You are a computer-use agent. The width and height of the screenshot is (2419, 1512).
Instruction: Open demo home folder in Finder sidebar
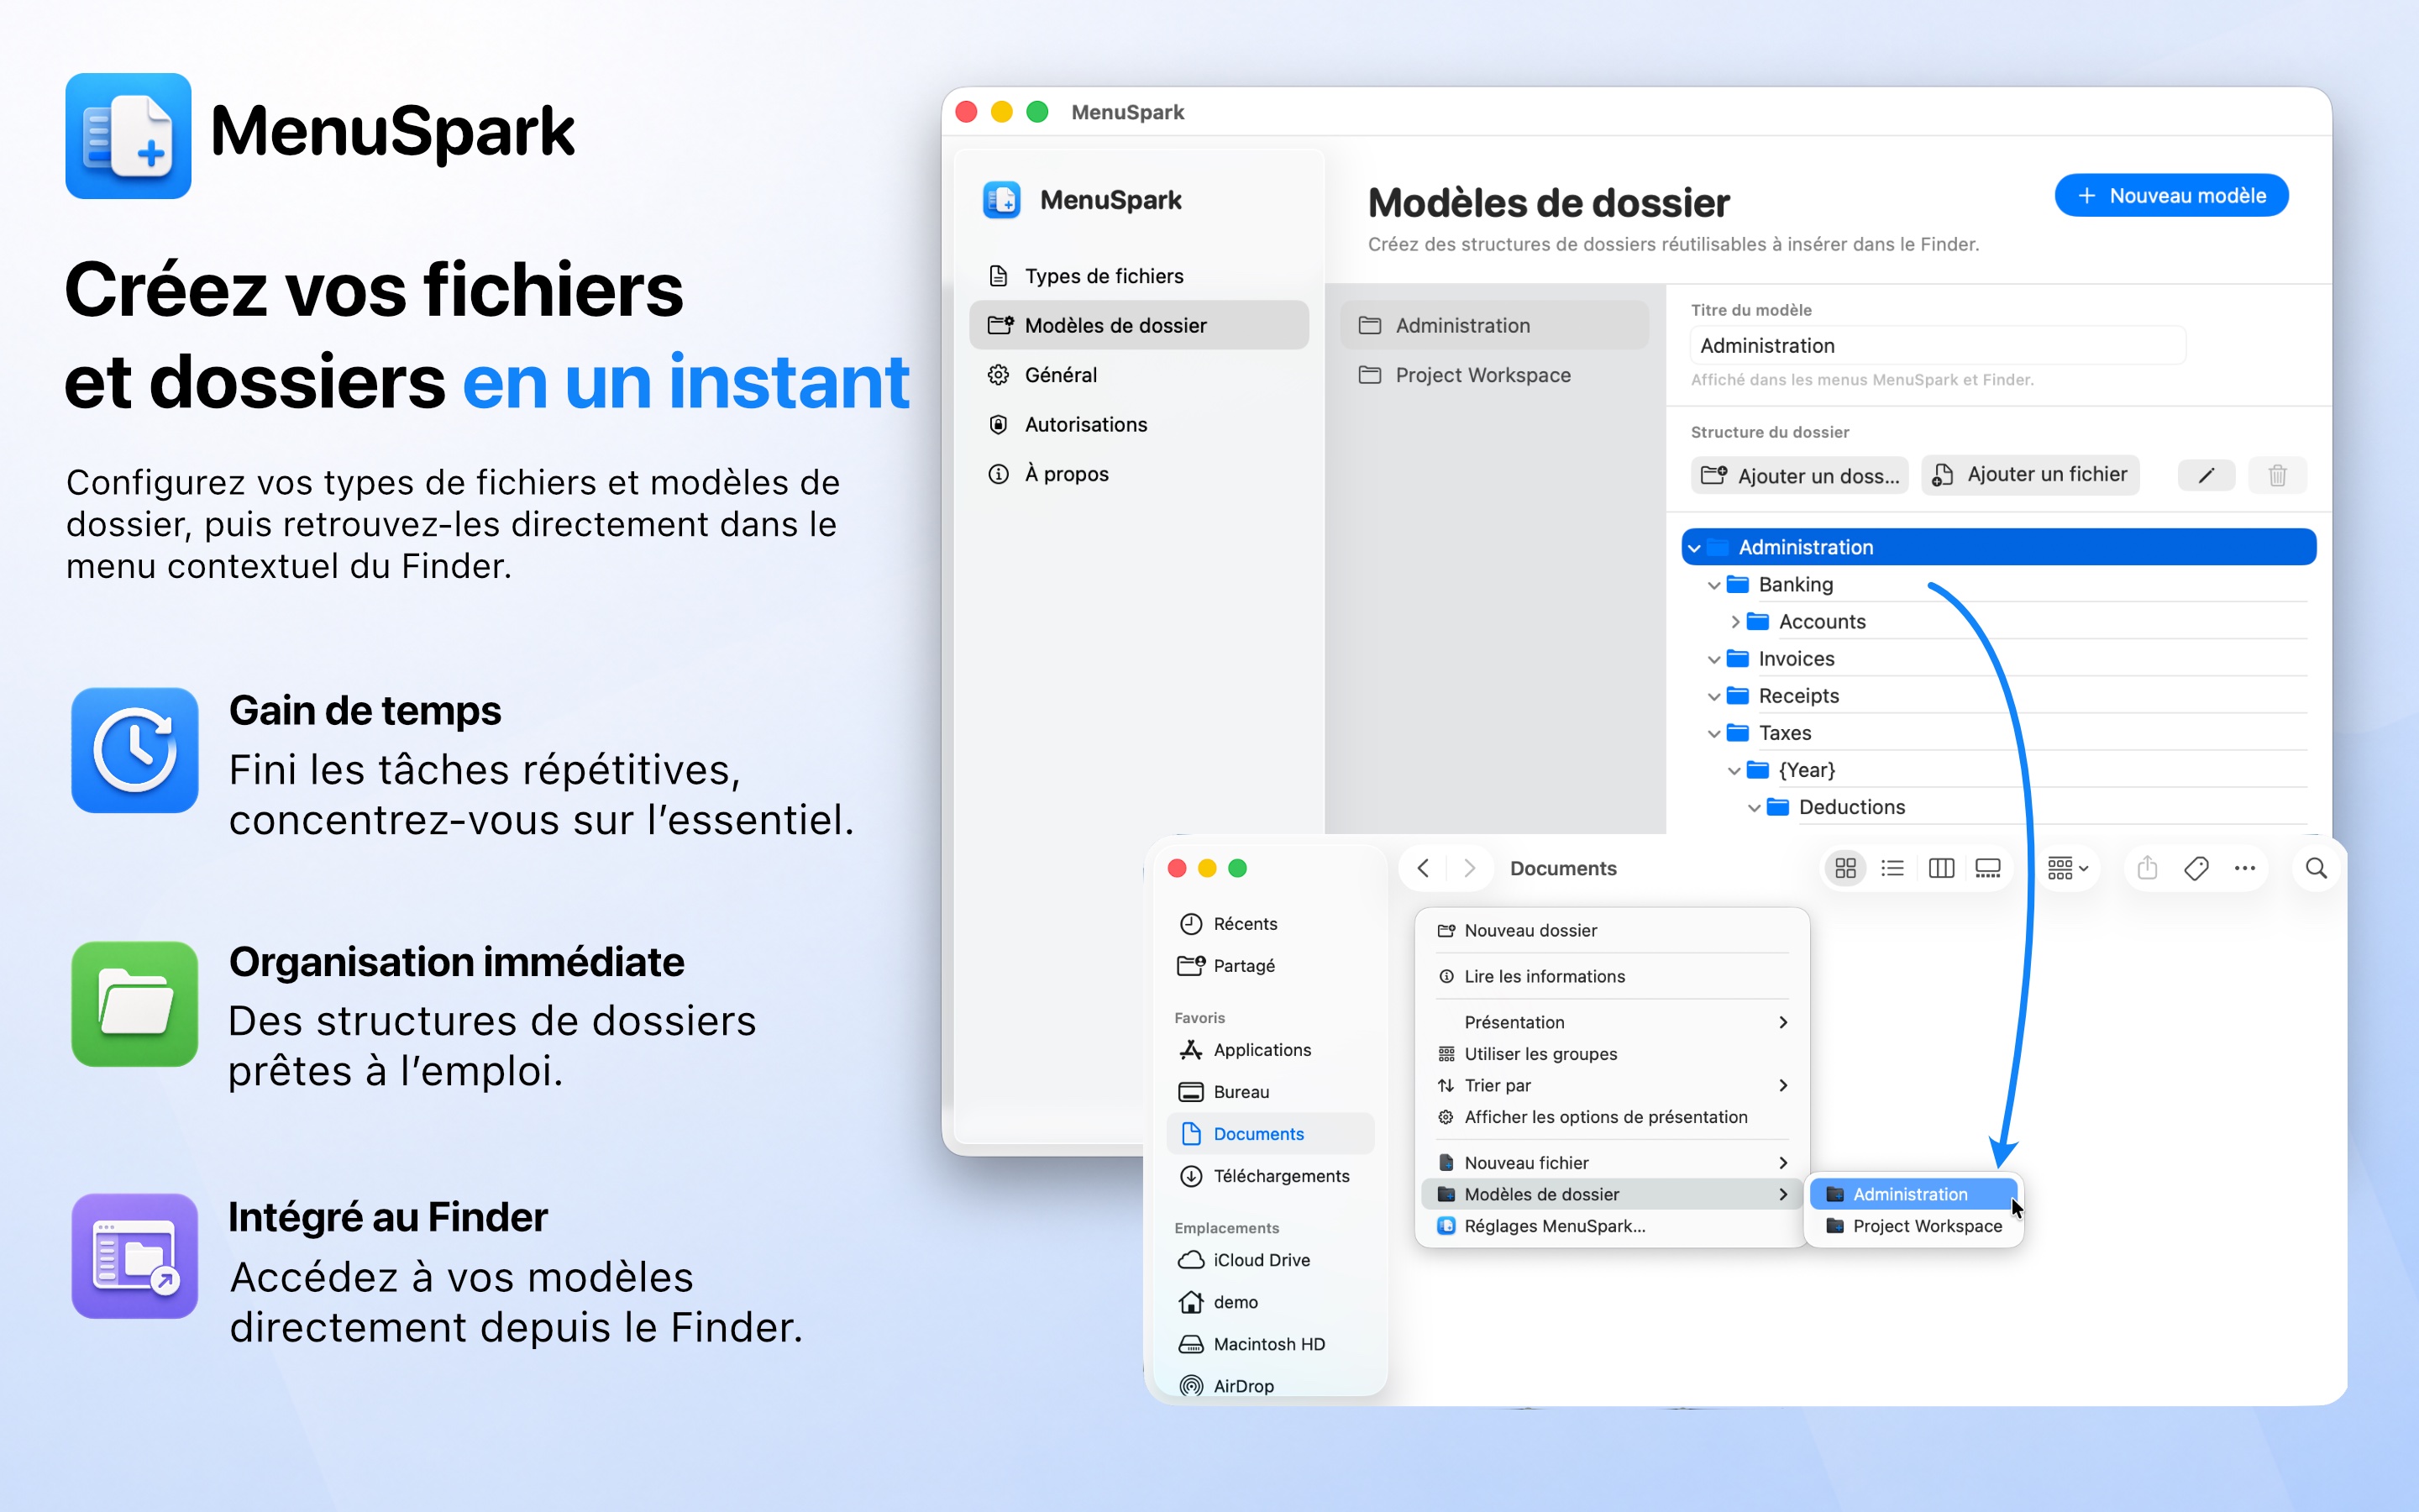(1271, 1302)
